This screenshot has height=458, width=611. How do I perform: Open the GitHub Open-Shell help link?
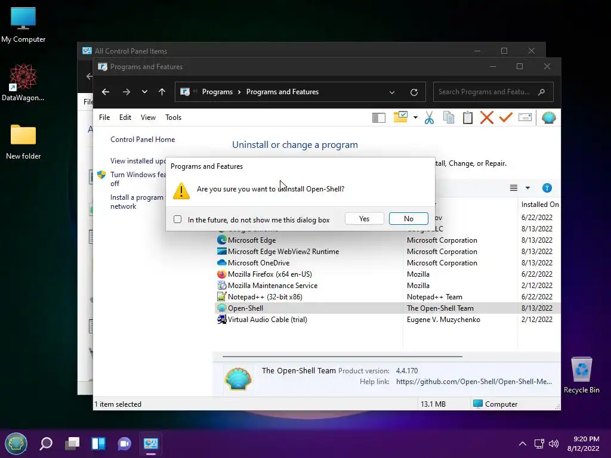[474, 382]
